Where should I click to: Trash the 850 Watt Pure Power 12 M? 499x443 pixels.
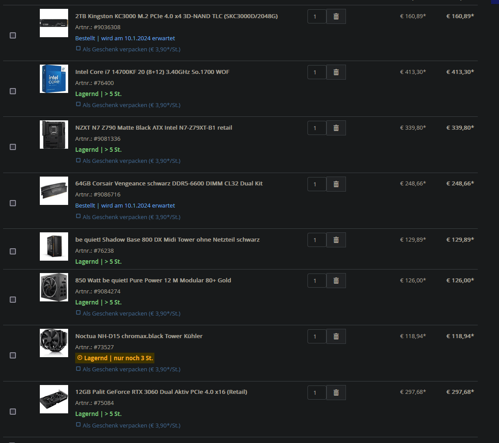click(x=336, y=281)
